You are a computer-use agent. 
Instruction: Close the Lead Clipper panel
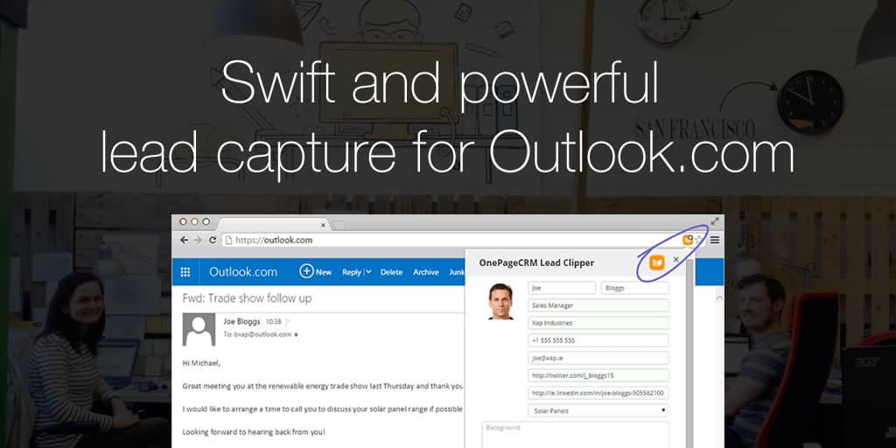coord(676,259)
